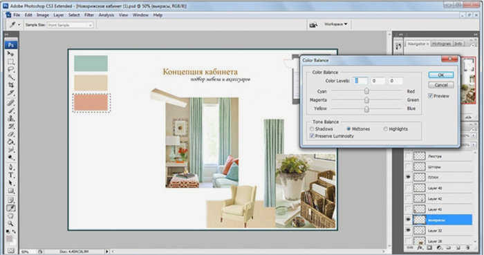This screenshot has width=484, height=255.
Task: Select the Eyedropper tool in toolbox
Action: [x=11, y=208]
